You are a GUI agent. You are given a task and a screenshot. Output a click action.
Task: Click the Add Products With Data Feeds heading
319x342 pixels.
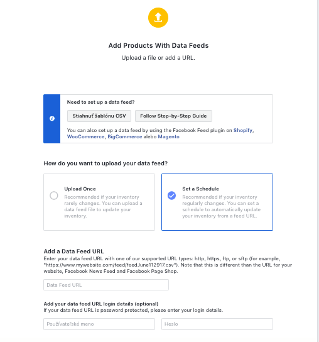click(x=158, y=45)
